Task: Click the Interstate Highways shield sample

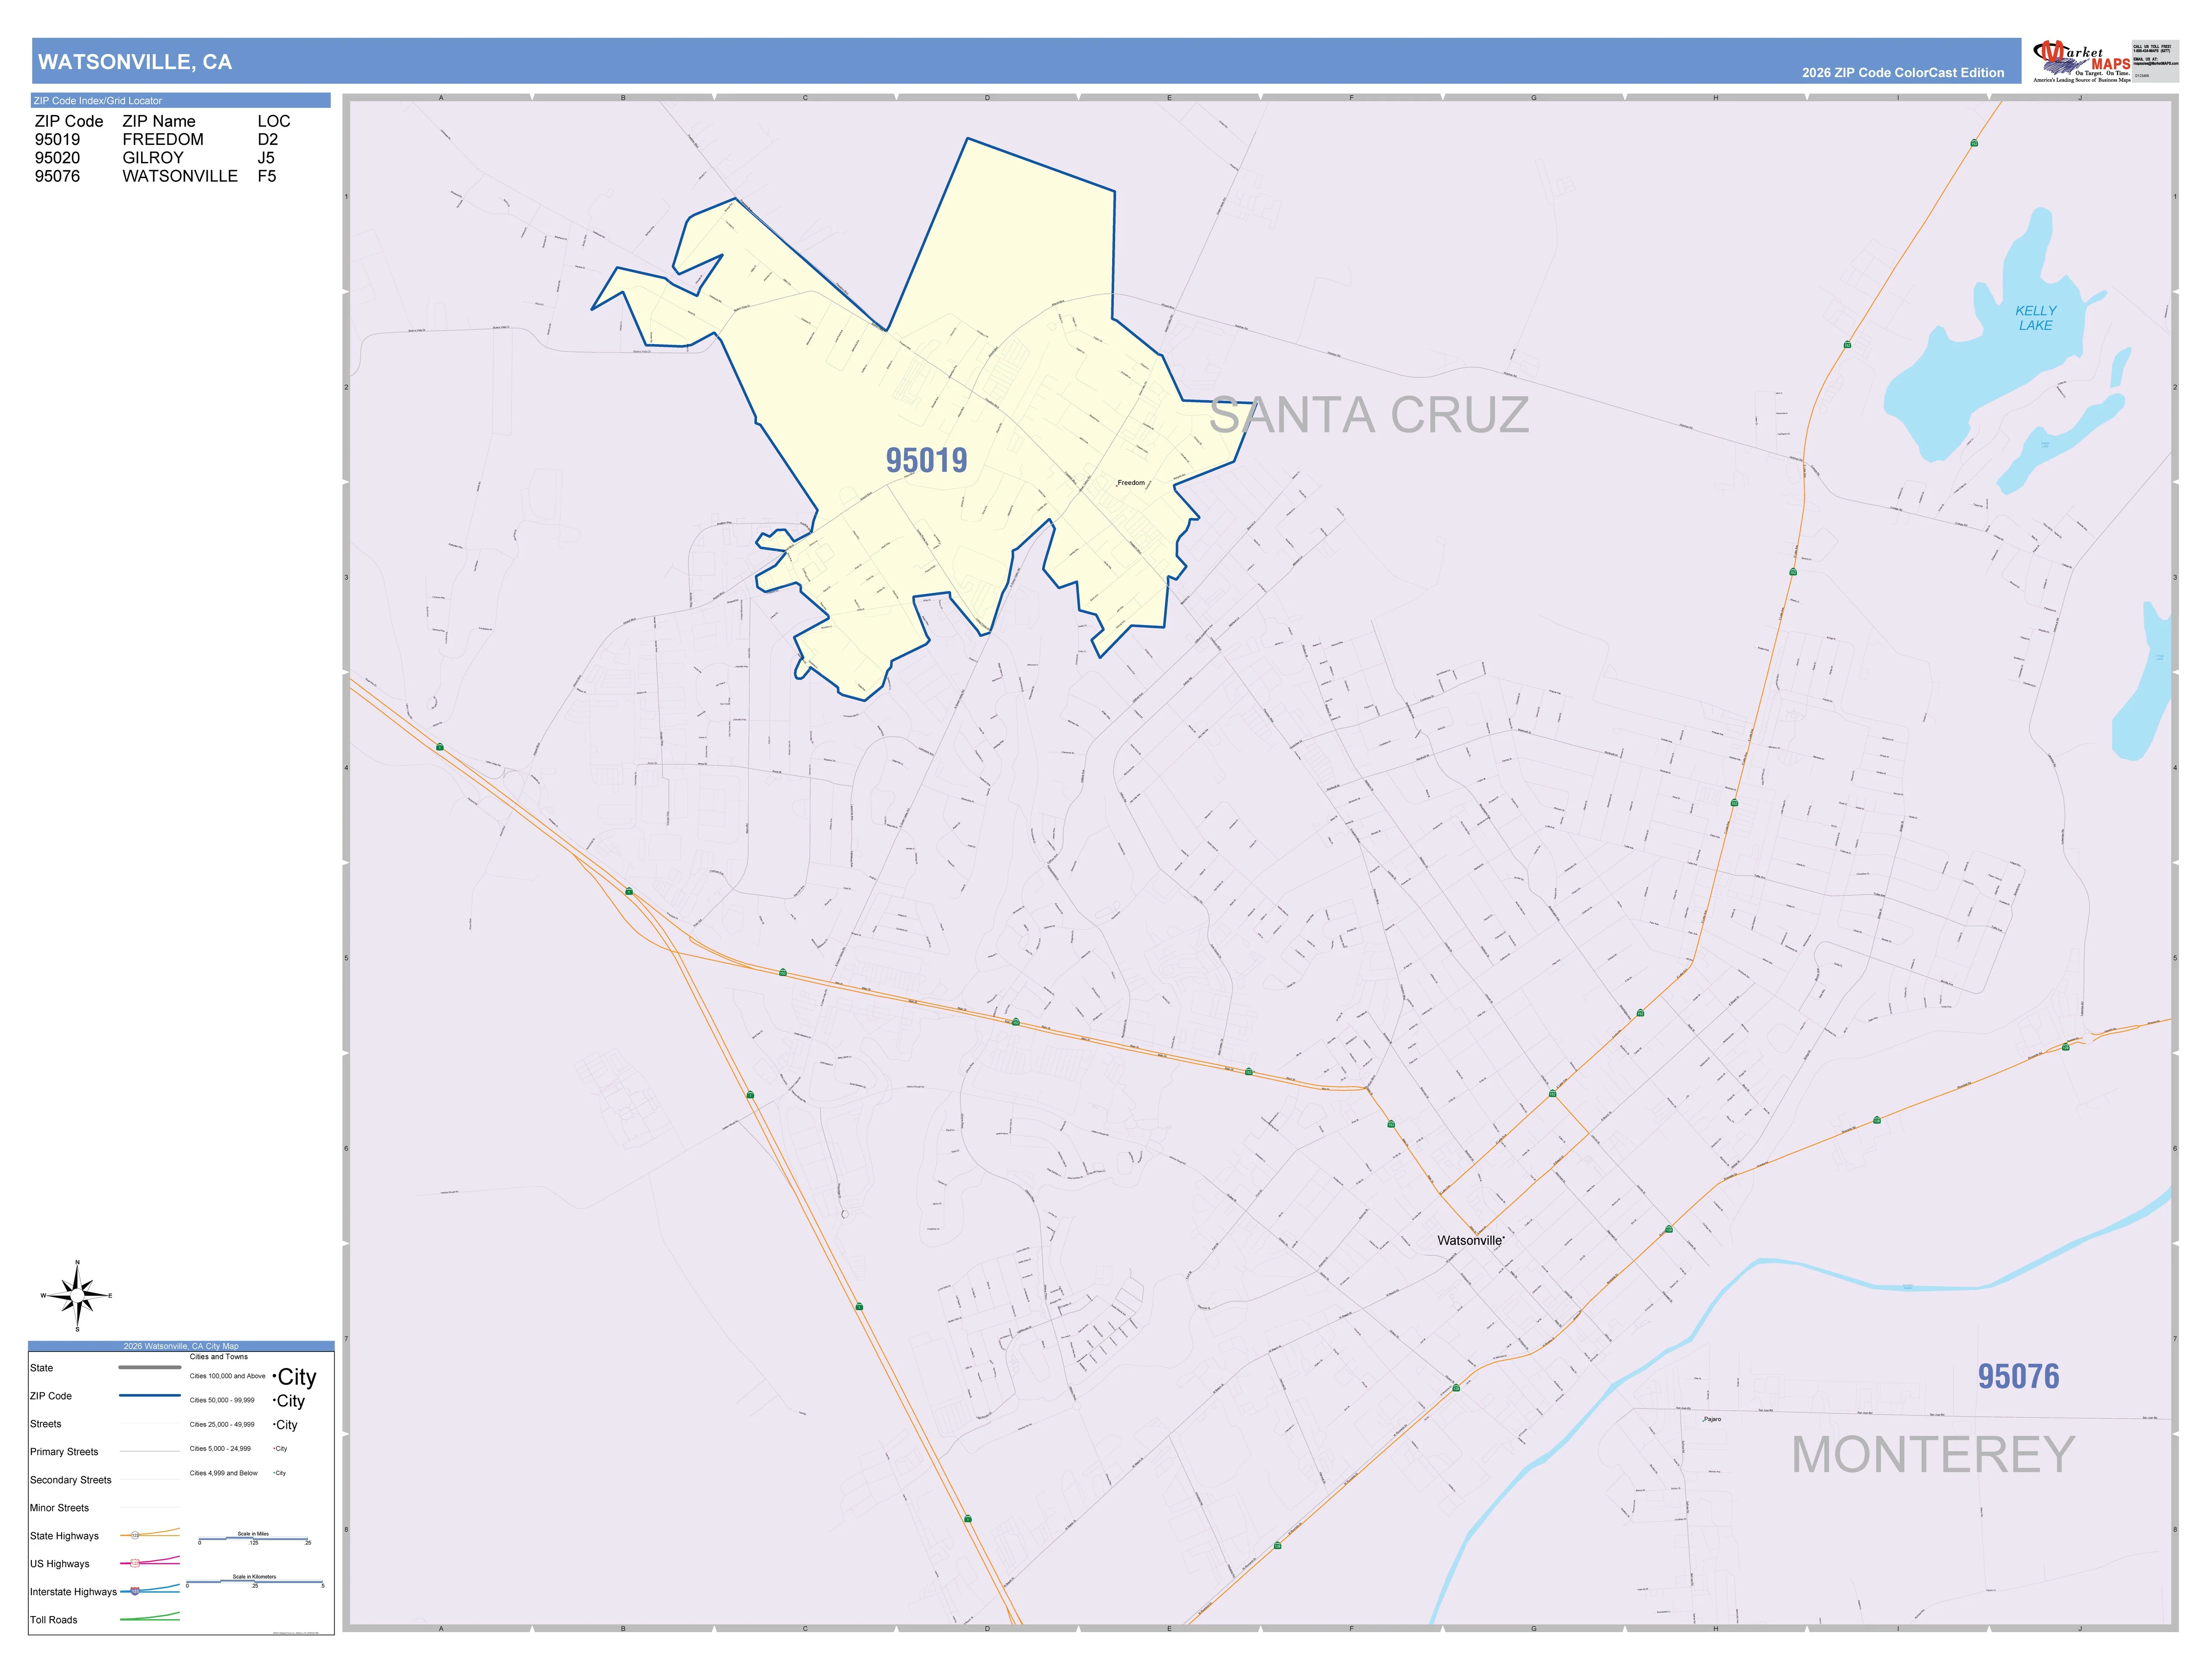Action: (x=135, y=1591)
